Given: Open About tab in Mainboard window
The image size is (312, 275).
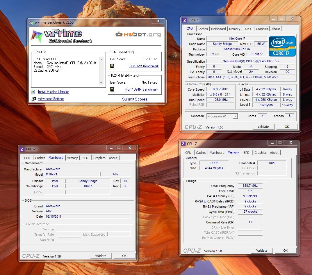Looking at the screenshot, I should [113, 158].
